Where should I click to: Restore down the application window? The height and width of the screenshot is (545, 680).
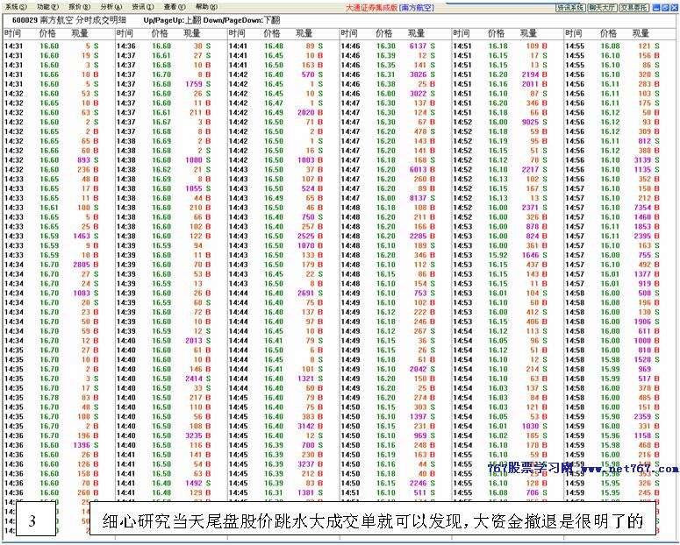pyautogui.click(x=665, y=6)
